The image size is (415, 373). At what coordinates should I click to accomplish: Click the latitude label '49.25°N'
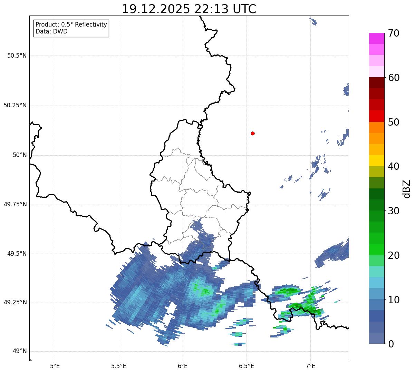15,302
